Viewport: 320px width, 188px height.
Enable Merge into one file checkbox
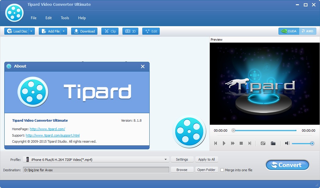pyautogui.click(x=222, y=170)
